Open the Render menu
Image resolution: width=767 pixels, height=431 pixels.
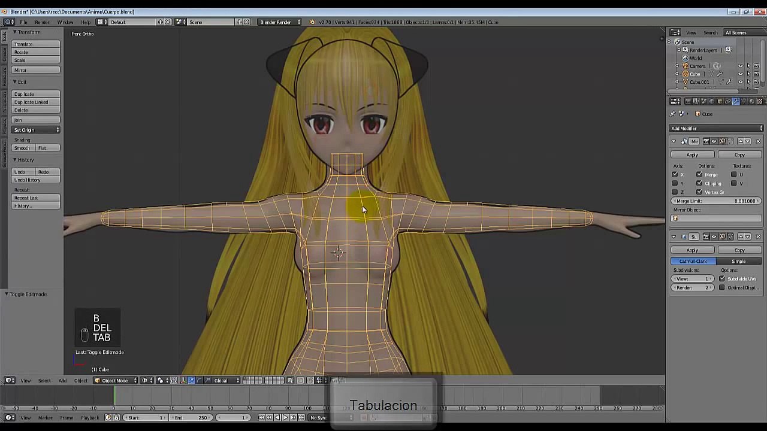point(42,22)
